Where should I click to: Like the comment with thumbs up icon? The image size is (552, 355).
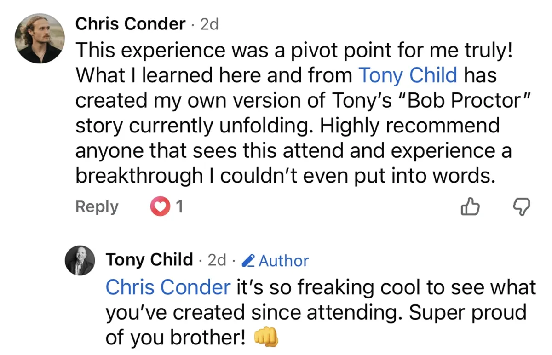point(470,207)
